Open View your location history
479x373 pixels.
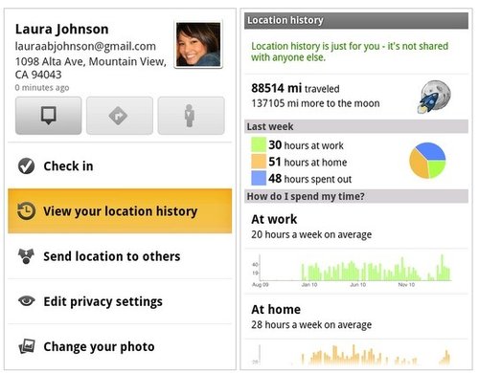(x=120, y=211)
